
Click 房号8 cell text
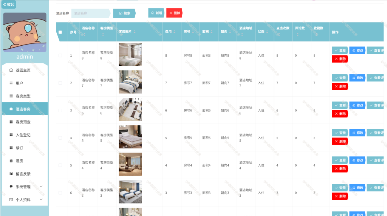coord(188,56)
